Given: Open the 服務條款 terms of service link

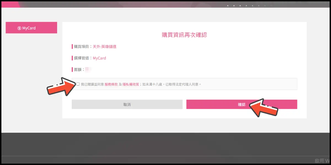Looking at the screenshot, I should coord(111,84).
